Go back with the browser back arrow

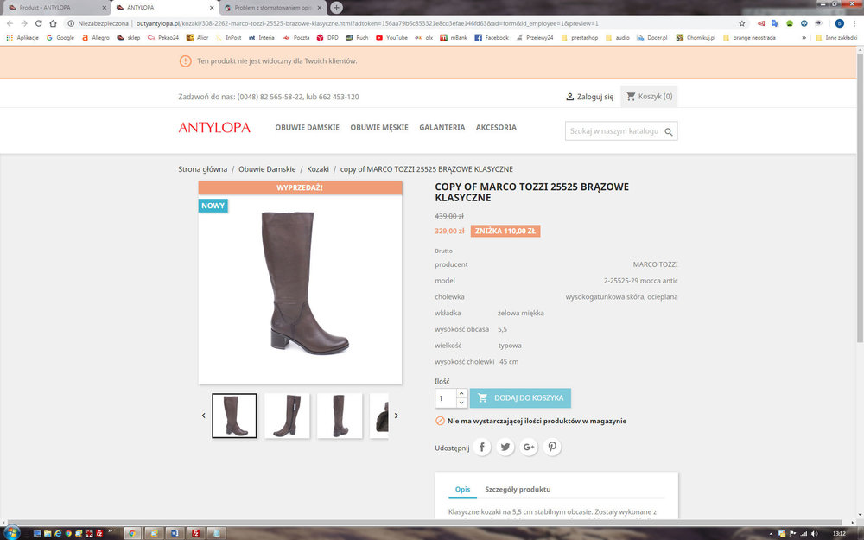coord(10,23)
